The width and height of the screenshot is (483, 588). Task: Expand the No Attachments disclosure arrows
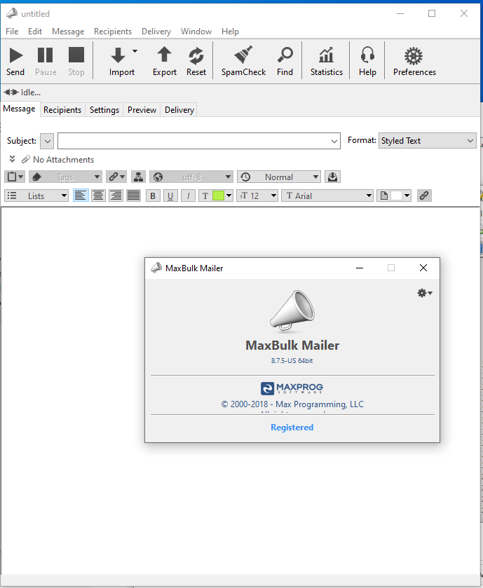[13, 160]
